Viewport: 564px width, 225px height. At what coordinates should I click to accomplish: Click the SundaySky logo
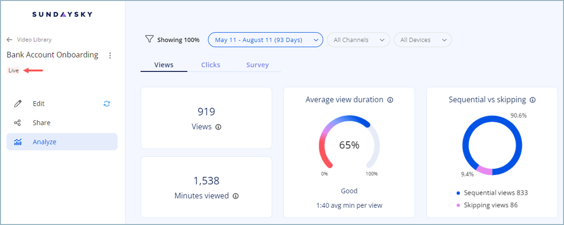pyautogui.click(x=62, y=14)
